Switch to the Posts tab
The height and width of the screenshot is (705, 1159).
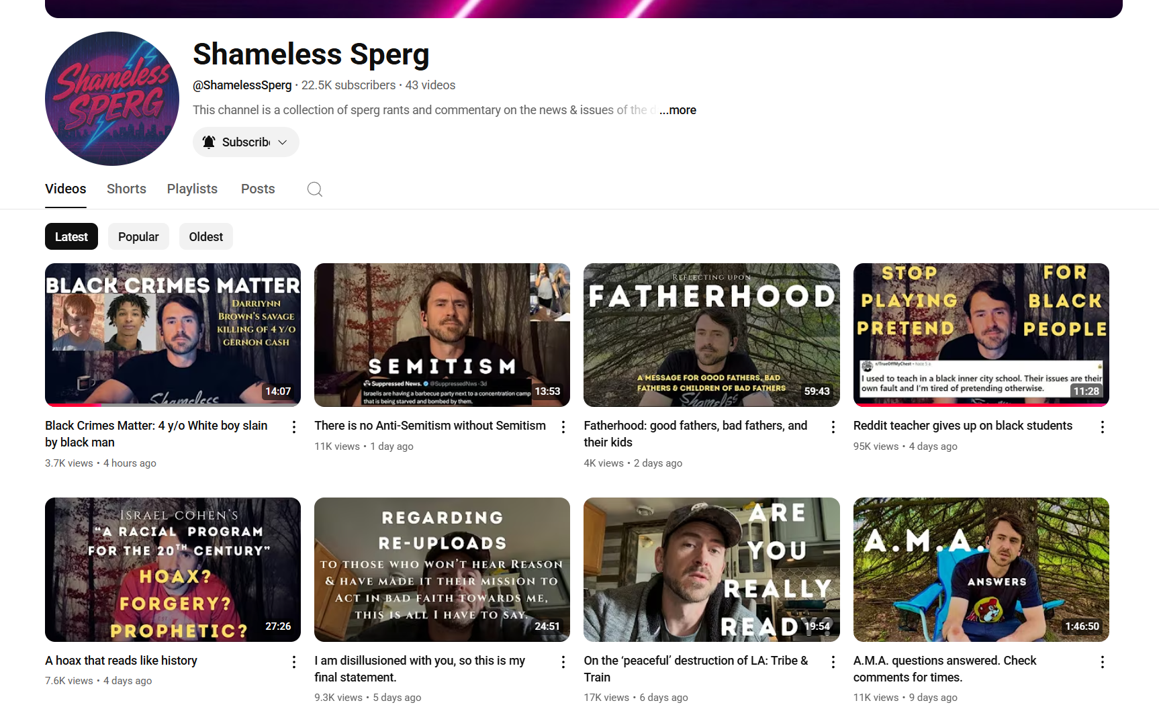pyautogui.click(x=258, y=189)
